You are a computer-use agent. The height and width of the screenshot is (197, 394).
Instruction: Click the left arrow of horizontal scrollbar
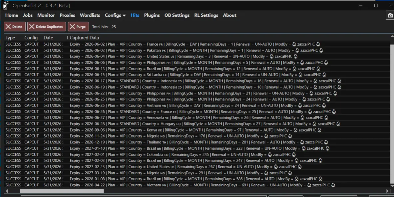(x=7, y=191)
